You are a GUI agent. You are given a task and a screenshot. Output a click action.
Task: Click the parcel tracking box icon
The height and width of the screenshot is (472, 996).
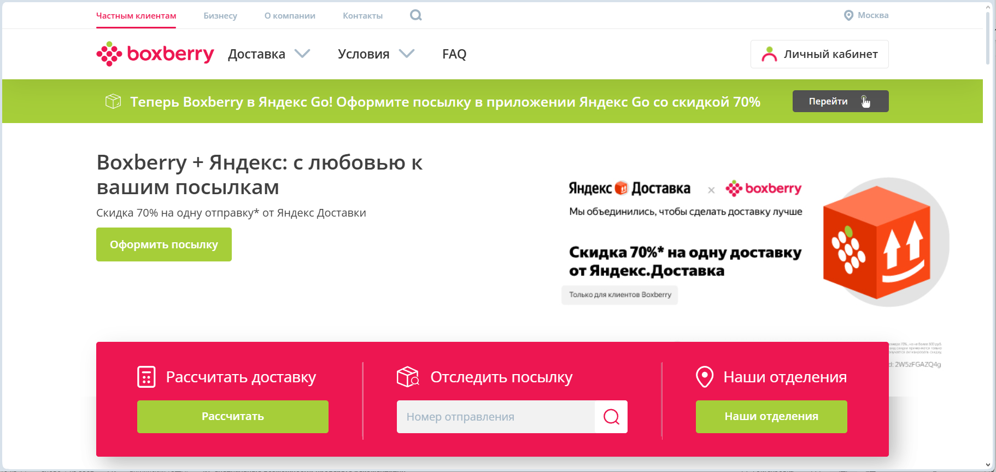point(408,377)
